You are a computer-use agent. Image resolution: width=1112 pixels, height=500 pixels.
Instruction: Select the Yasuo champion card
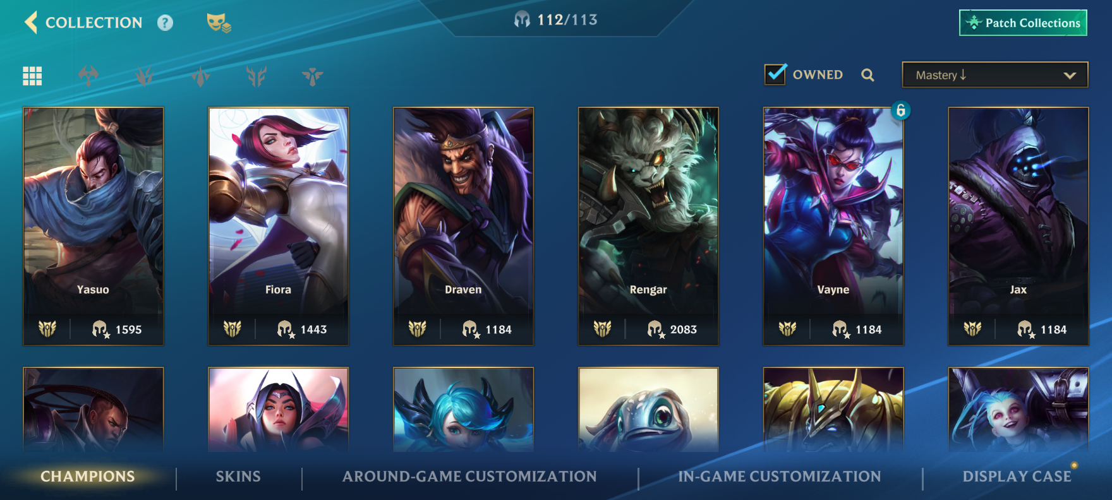point(94,226)
